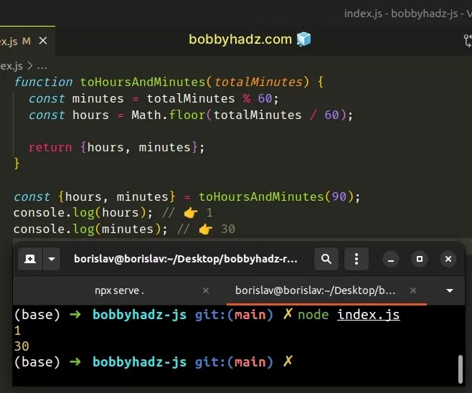This screenshot has width=472, height=393.
Task: Open terminal three-dot menu
Action: pyautogui.click(x=357, y=259)
